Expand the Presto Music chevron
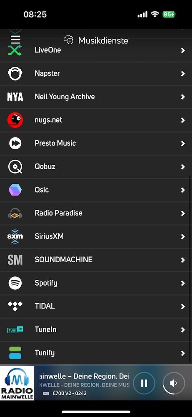192x417 pixels. 183,143
